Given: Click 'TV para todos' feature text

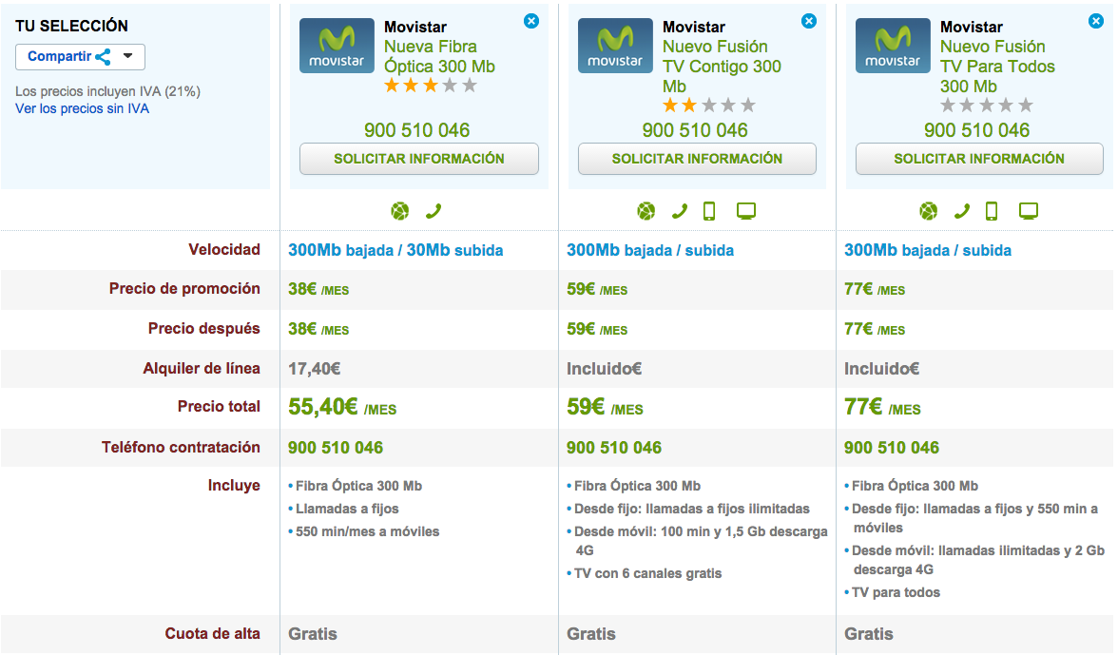Looking at the screenshot, I should coord(896,593).
